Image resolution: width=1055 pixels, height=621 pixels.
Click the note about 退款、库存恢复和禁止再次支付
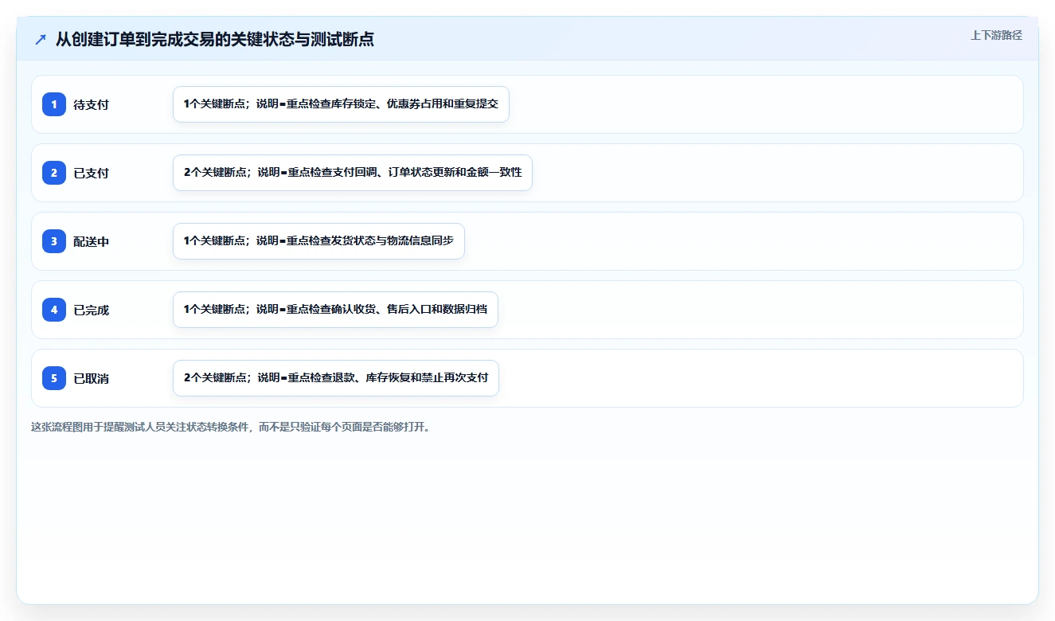(335, 378)
